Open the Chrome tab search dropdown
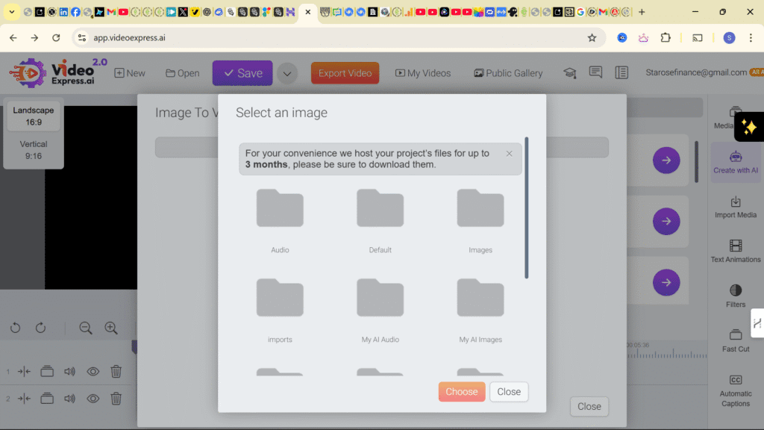Viewport: 764px width, 430px height. coord(11,12)
